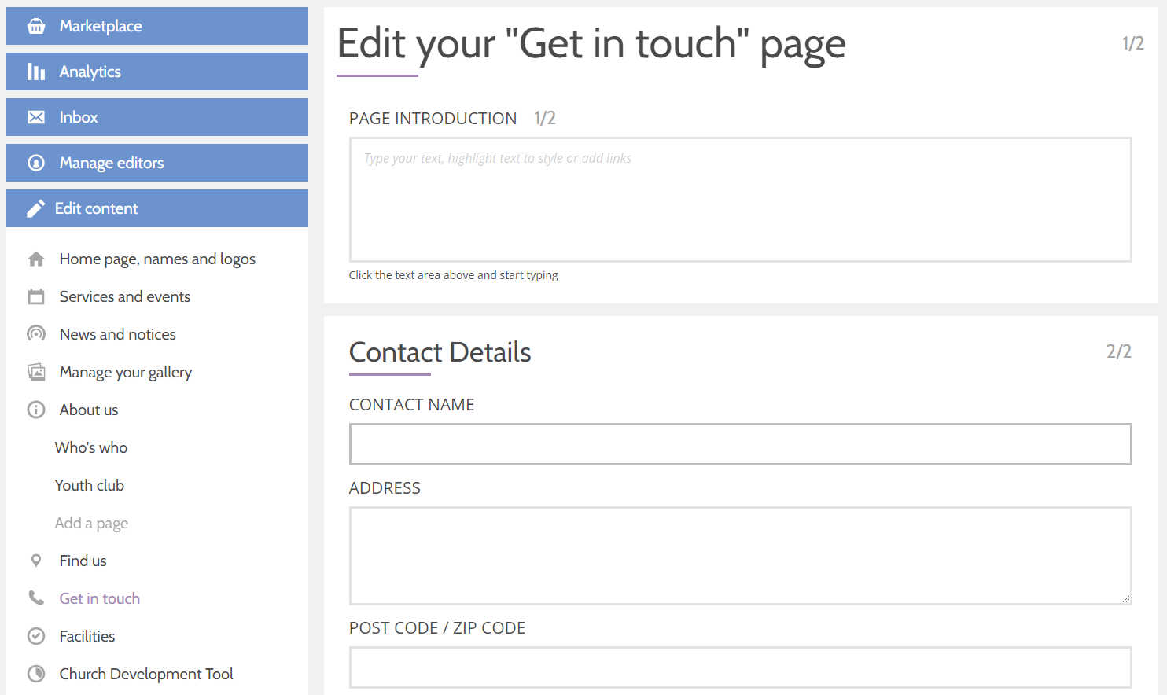Screen dimensions: 1167x695
Task: Click into the Page Introduction text area
Action: [741, 200]
